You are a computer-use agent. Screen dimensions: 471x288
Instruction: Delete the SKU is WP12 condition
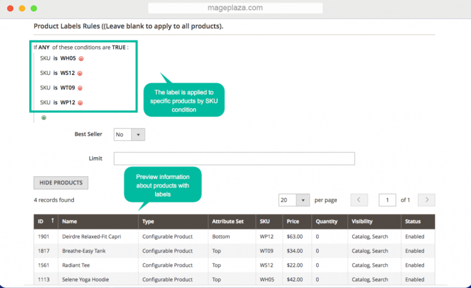click(x=81, y=103)
